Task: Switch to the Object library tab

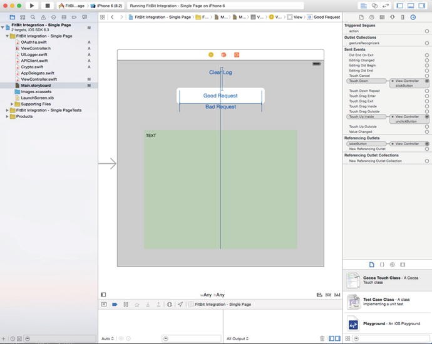Action: 393,265
